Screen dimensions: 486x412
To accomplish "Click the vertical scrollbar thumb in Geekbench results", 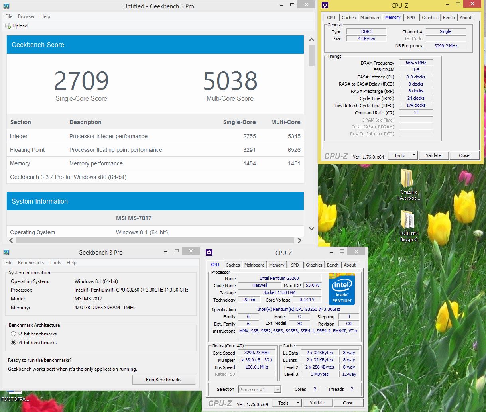I will 312,55.
